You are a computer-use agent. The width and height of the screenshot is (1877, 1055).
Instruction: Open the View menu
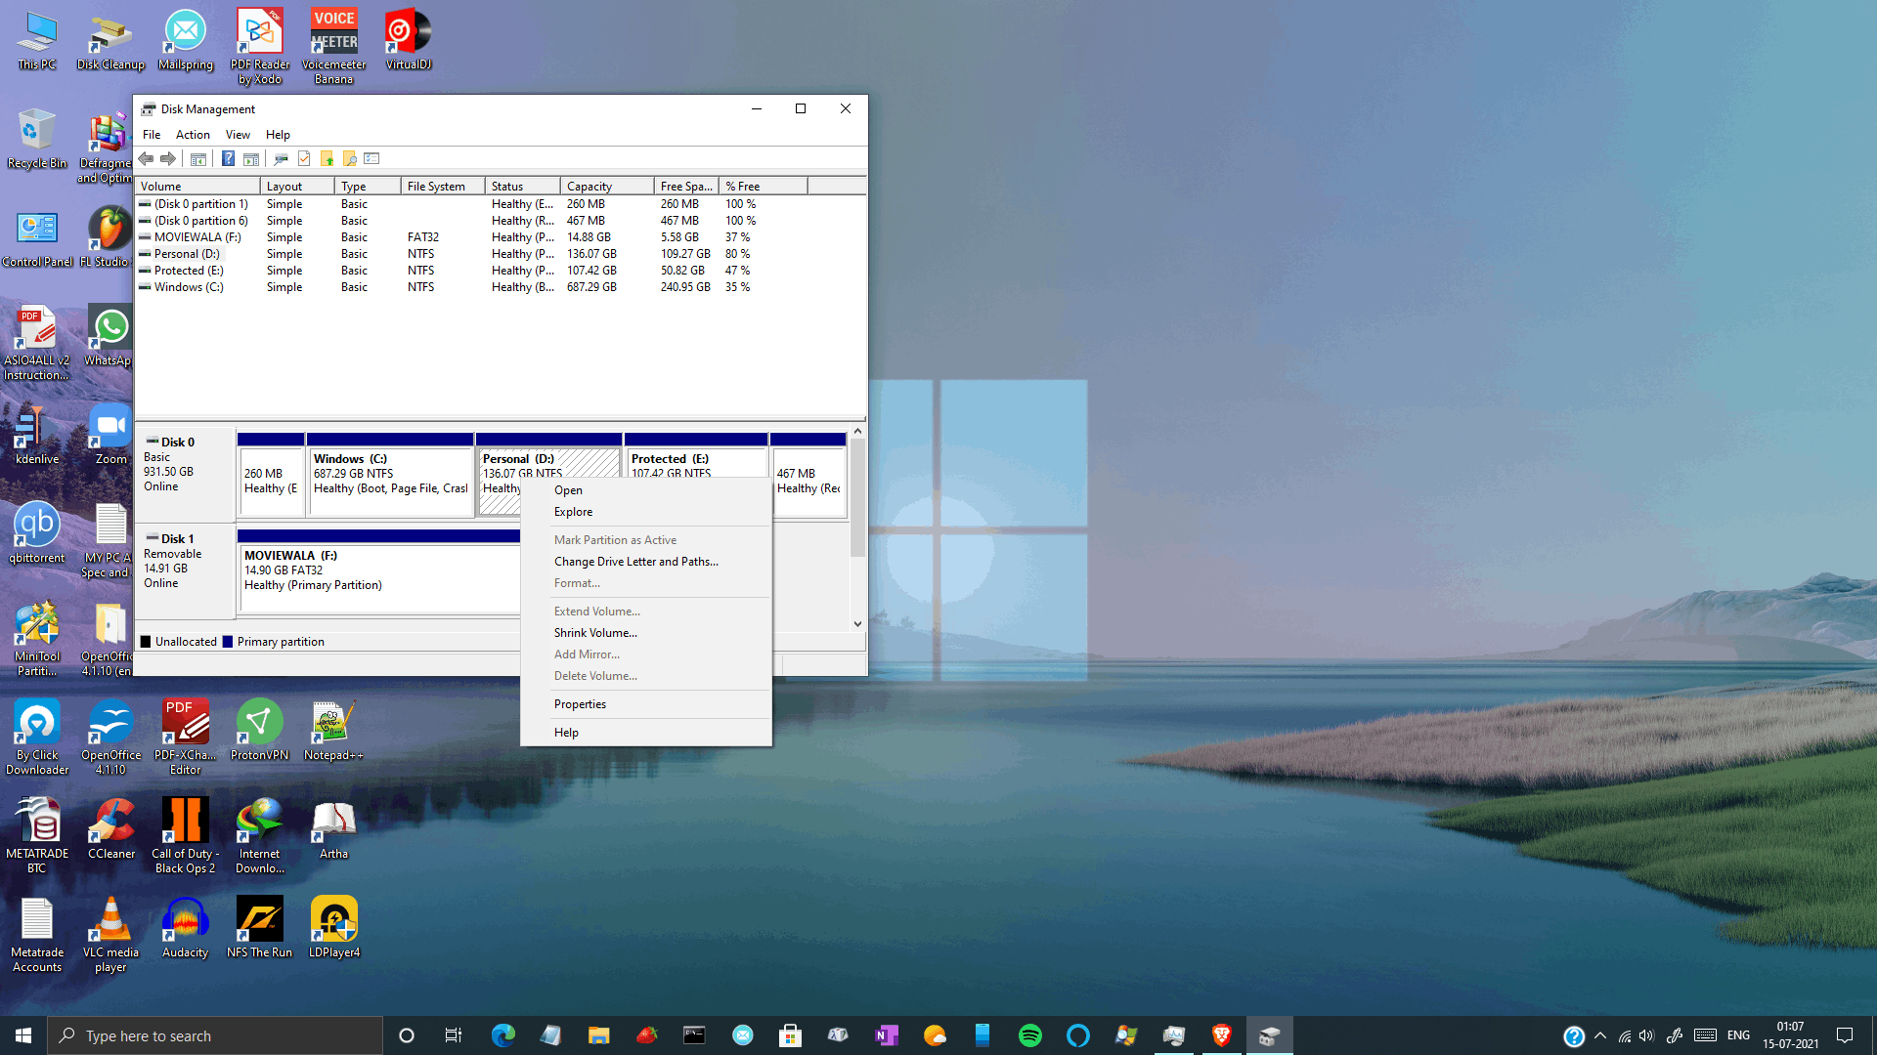click(x=238, y=135)
